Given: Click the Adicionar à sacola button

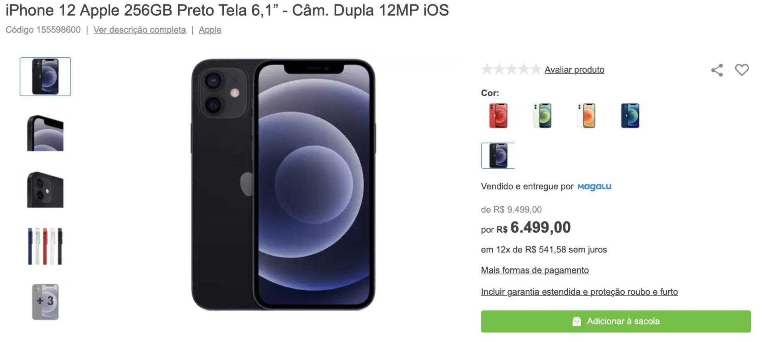Looking at the screenshot, I should pos(616,321).
